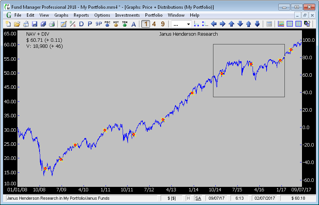Click the B/S buy-sell toolbar icon
Image resolution: width=319 pixels, height=205 pixels.
pyautogui.click(x=73, y=24)
